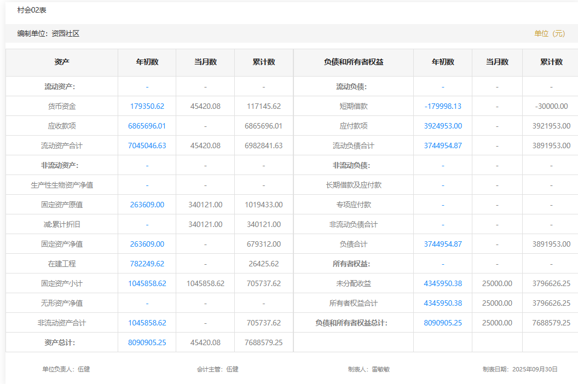Click 短期借款 年初数 value -179998.13

coord(442,106)
